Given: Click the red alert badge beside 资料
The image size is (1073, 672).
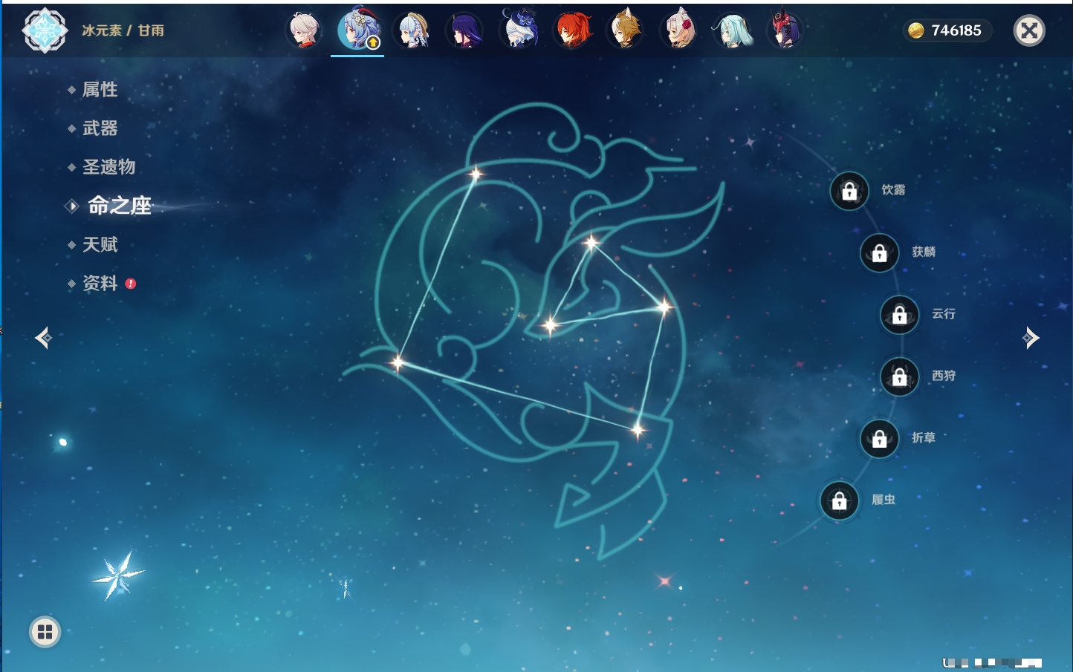Looking at the screenshot, I should 131,284.
